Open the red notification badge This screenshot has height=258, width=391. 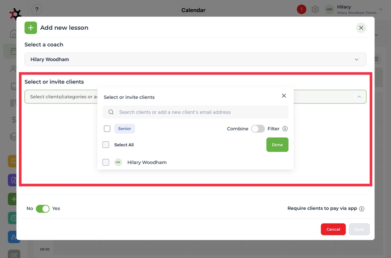pos(301,10)
